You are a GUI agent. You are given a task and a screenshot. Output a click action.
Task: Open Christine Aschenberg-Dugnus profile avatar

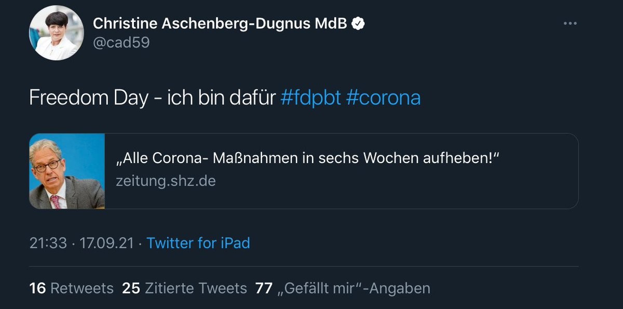57,33
